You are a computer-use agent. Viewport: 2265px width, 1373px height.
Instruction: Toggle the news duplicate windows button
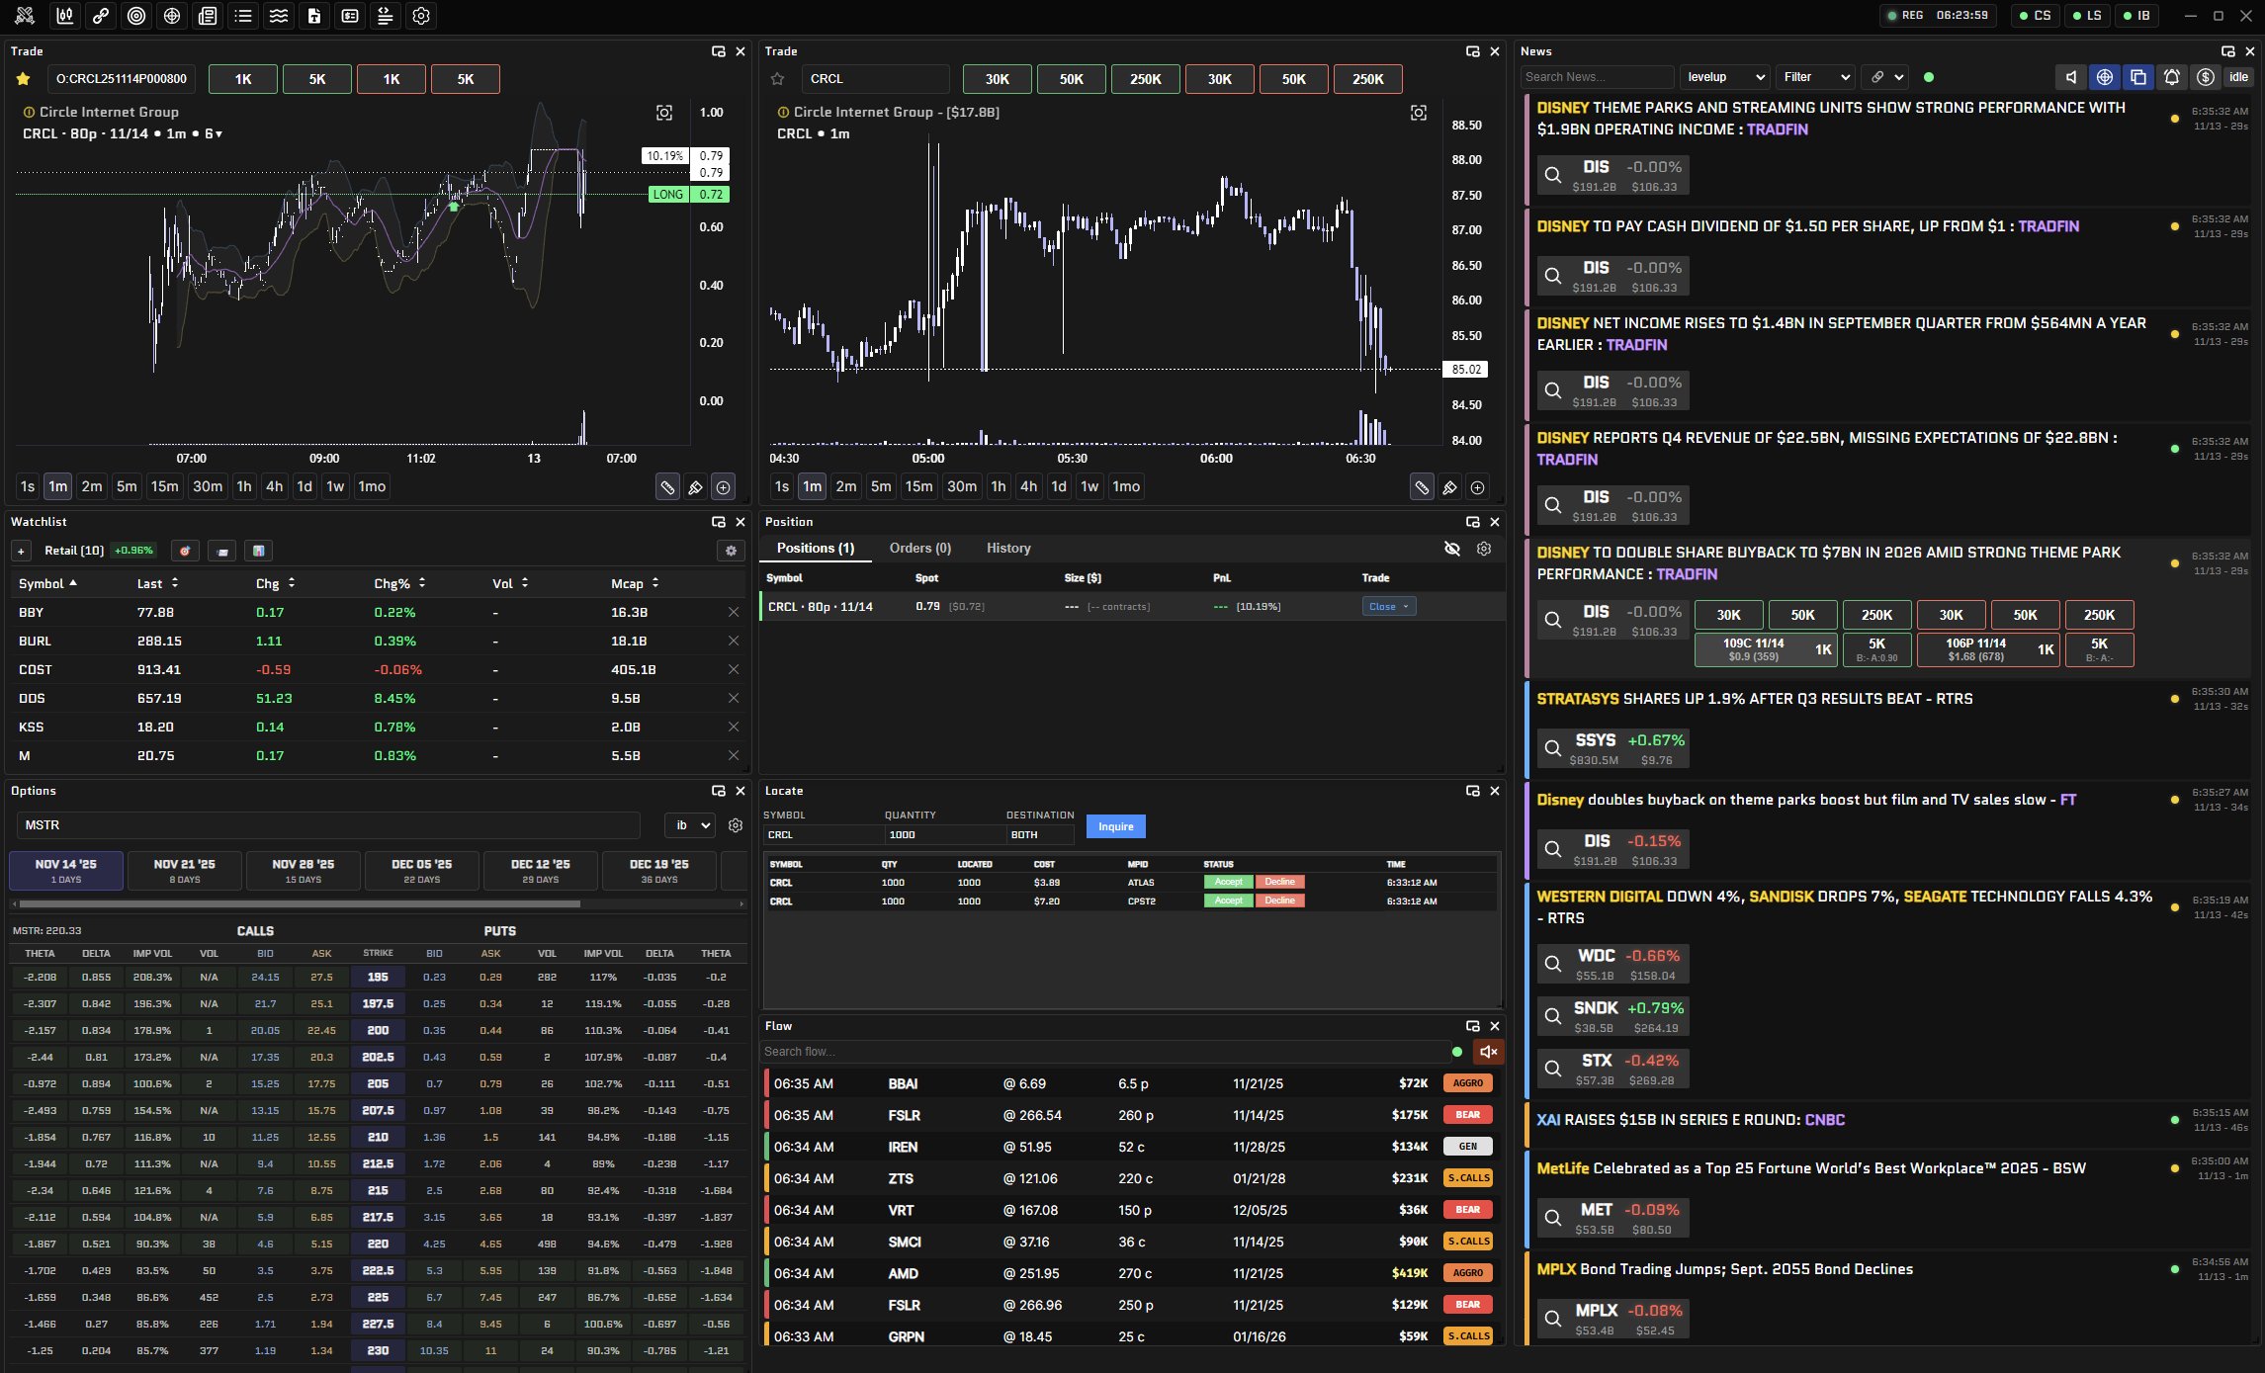tap(2138, 77)
